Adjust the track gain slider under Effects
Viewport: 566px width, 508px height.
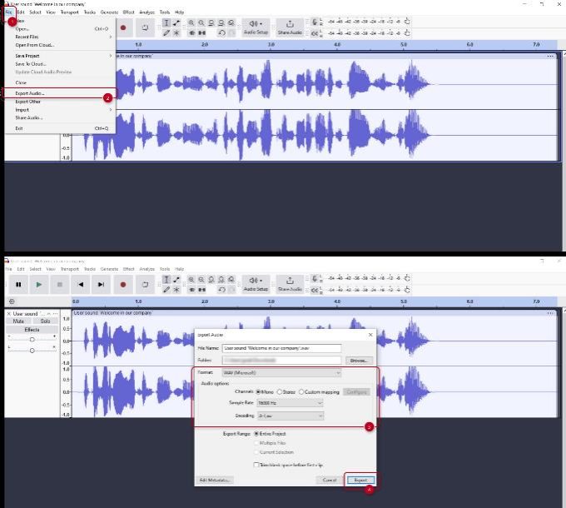pyautogui.click(x=32, y=340)
